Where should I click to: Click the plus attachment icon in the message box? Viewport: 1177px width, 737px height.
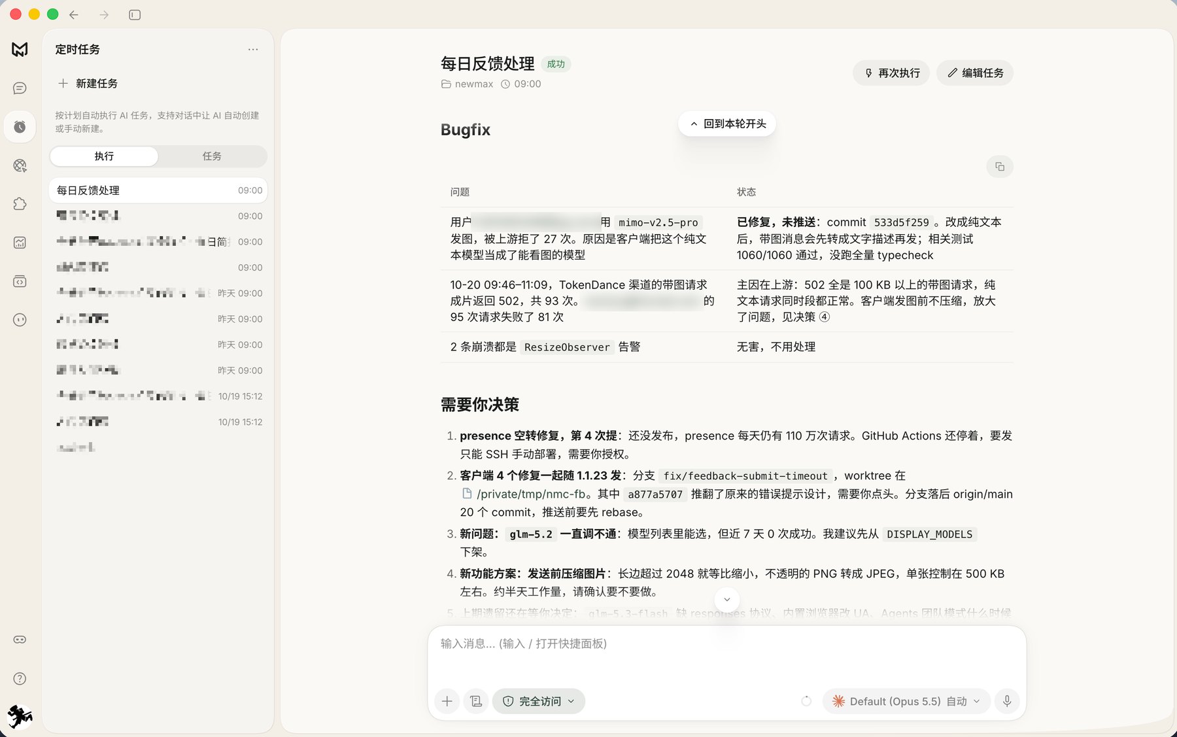coord(447,701)
